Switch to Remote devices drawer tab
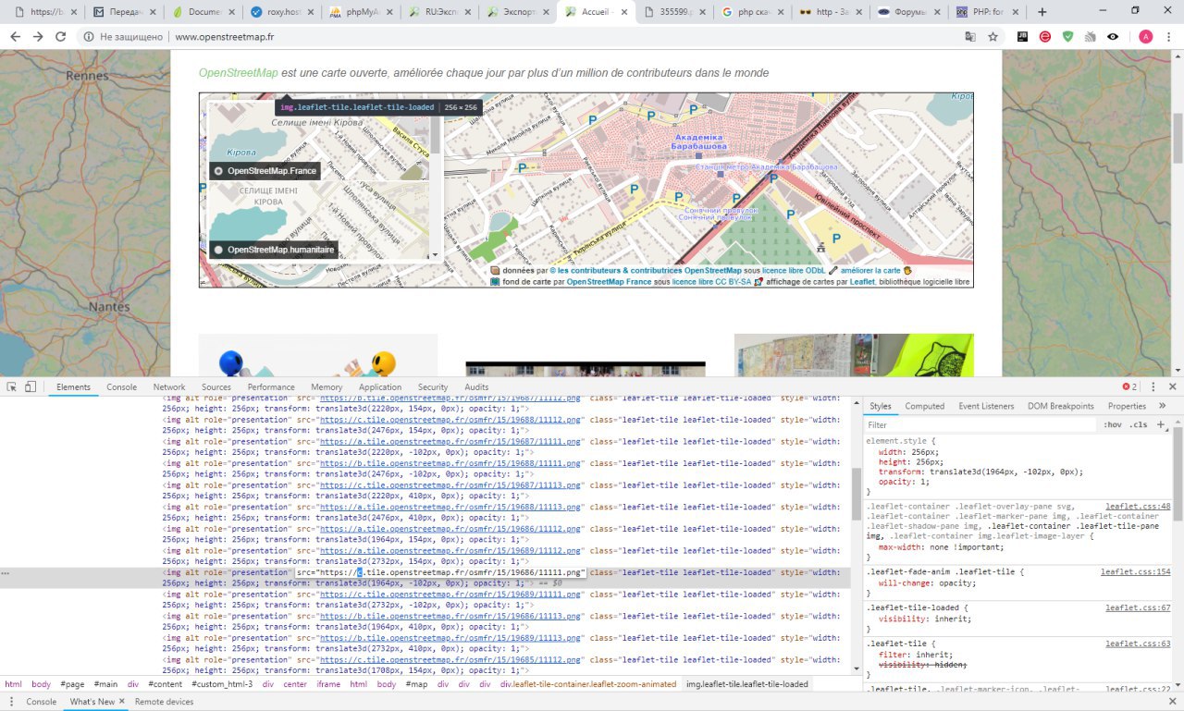Viewport: 1184px width, 711px height. click(165, 702)
